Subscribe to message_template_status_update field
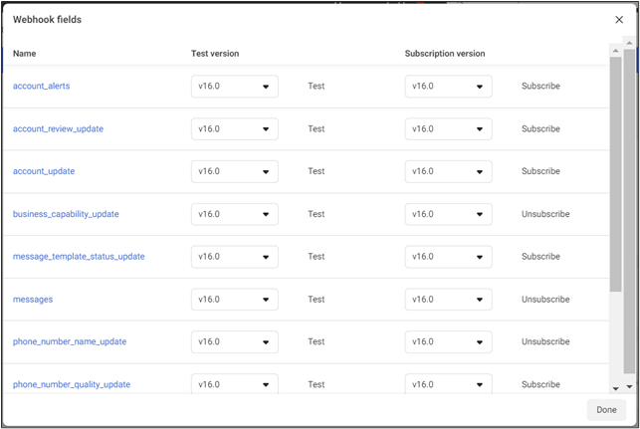Screen dimensions: 640x429 point(540,257)
